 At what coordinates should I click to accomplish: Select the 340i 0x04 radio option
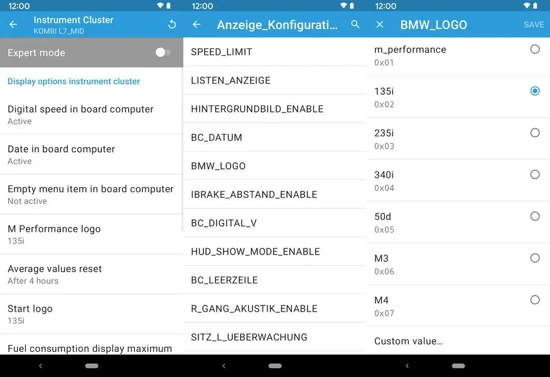click(534, 175)
